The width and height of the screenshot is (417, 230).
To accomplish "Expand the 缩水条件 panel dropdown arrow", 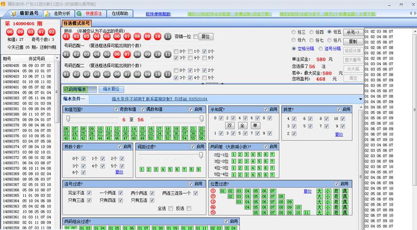I will pos(360,99).
